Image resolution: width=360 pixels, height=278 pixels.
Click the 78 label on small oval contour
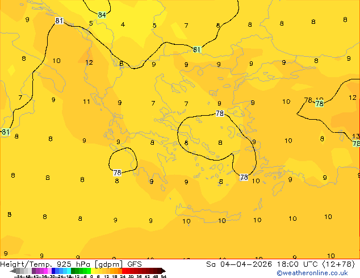click(x=117, y=172)
